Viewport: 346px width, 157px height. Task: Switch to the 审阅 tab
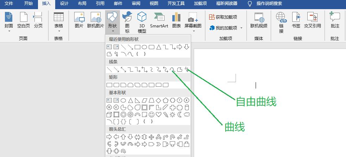click(136, 4)
